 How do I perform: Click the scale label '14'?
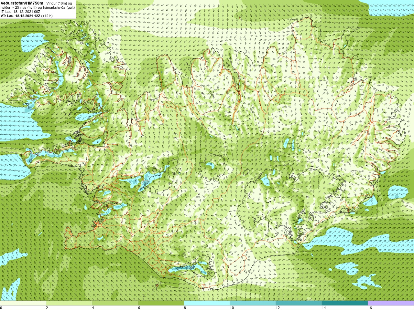(324, 308)
